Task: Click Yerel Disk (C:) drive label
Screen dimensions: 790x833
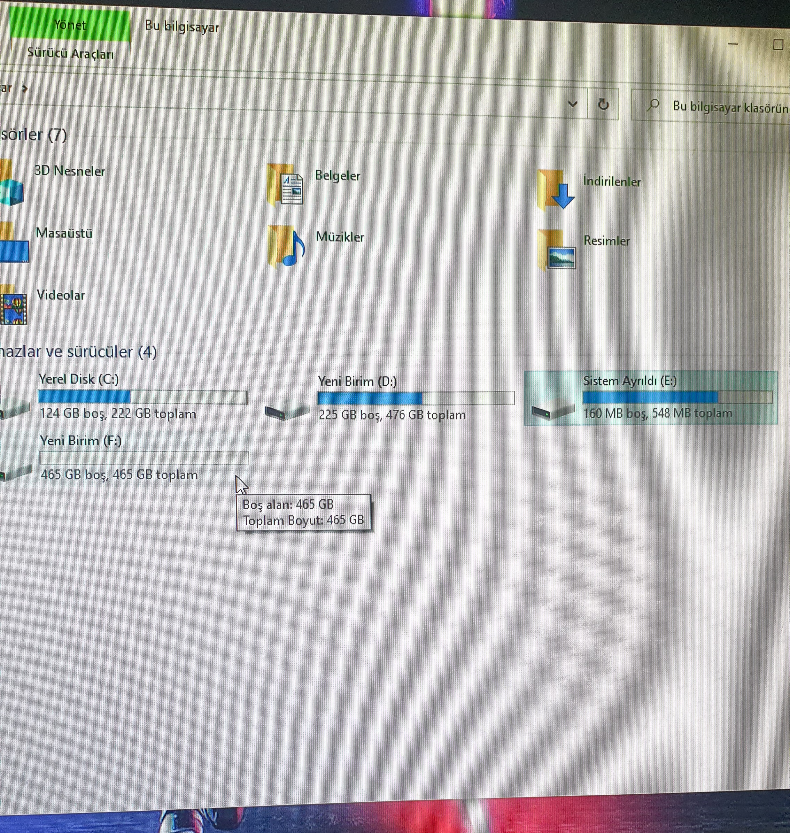Action: [x=79, y=379]
